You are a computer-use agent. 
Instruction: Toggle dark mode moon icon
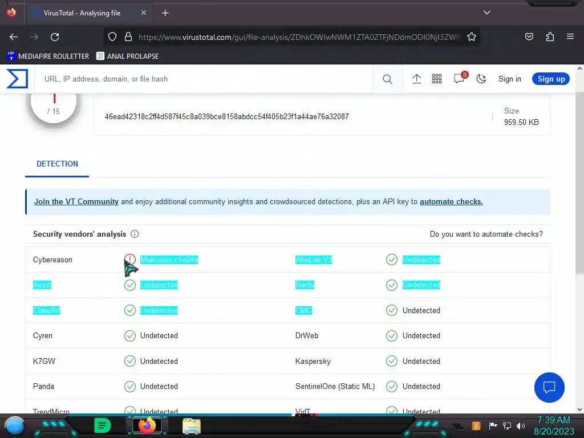(481, 79)
